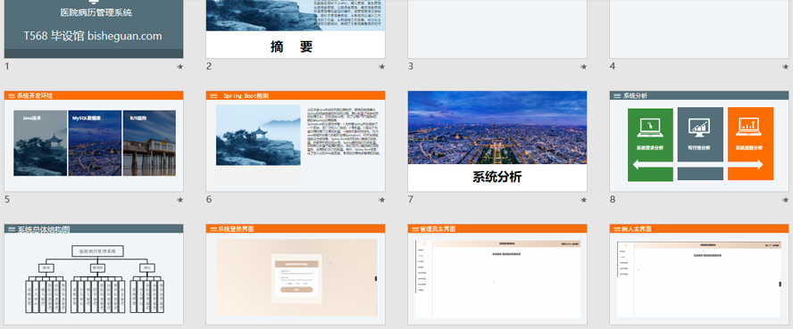Click the animation star icon under slide 1
The height and width of the screenshot is (329, 793).
tap(179, 67)
